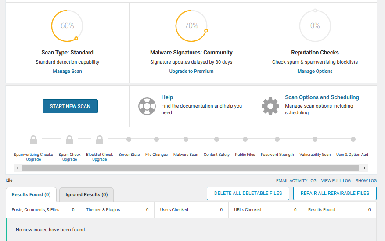Viewport: 385px width, 241px height.
Task: Click the left arrow of horizontal scrollbar
Action: 18,168
